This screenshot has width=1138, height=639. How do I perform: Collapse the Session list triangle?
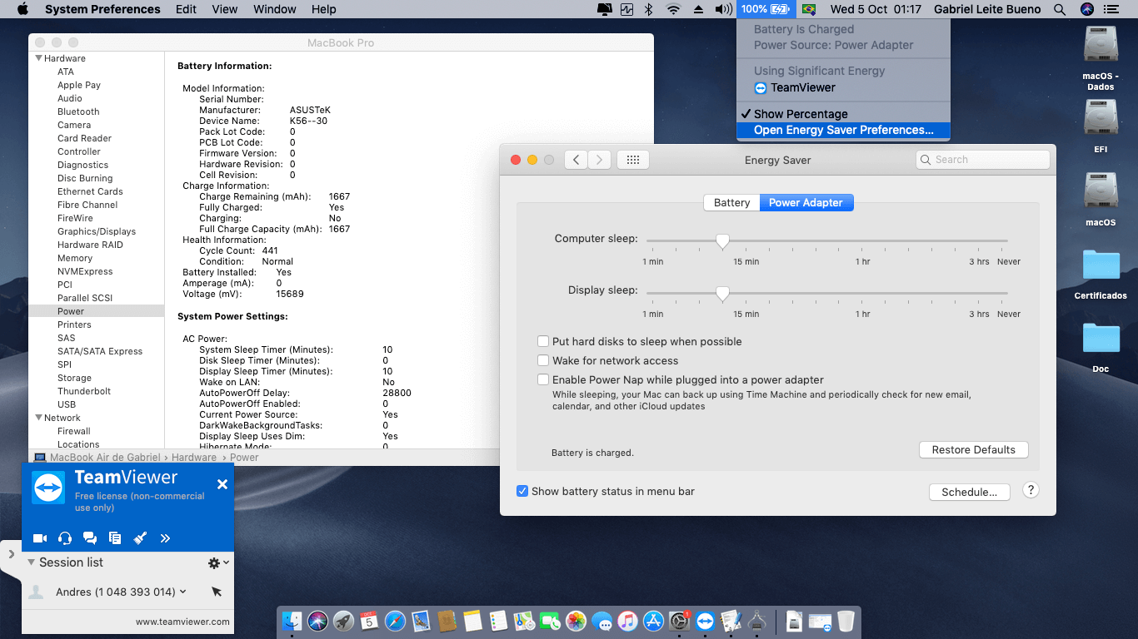pyautogui.click(x=32, y=562)
